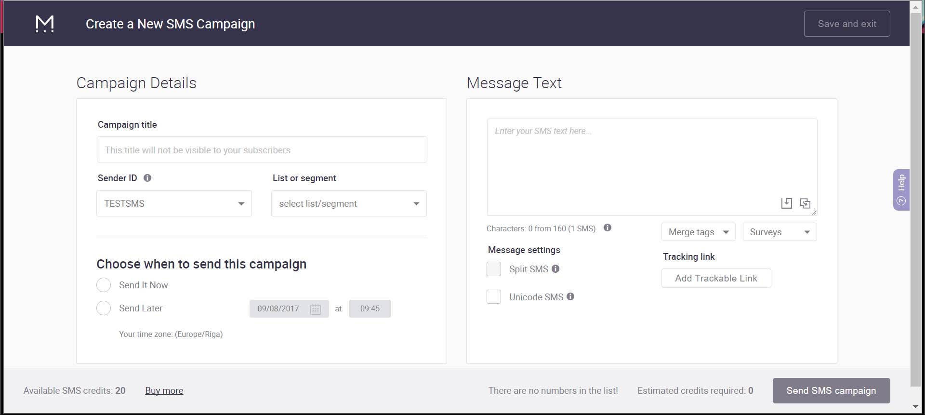Click the Add Trackable Link button
925x415 pixels.
click(716, 278)
